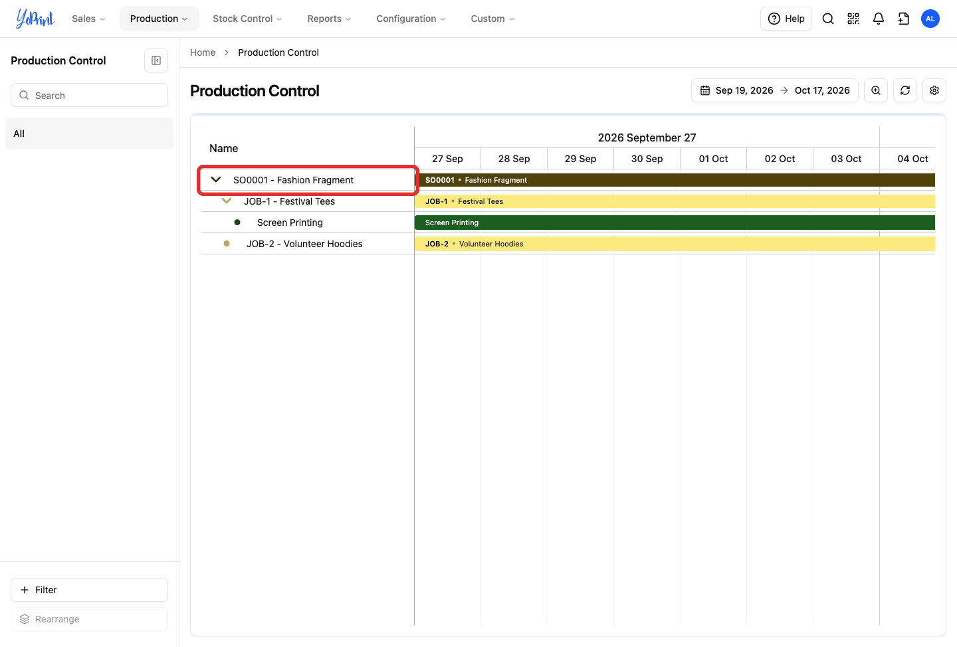The width and height of the screenshot is (957, 647).
Task: Change the Oct 17, 2026 end date
Action: tap(822, 90)
